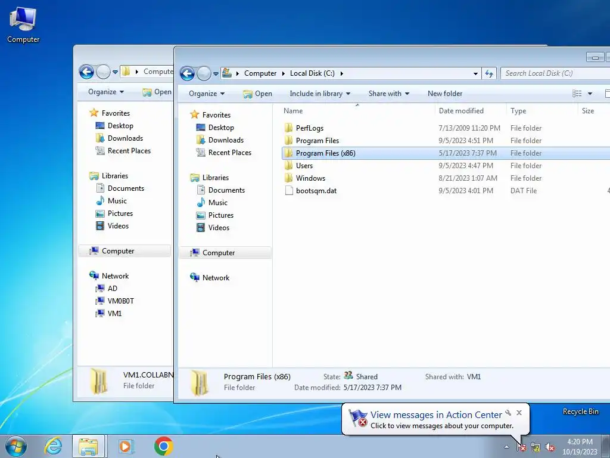Open the Share with dropdown
This screenshot has width=610, height=458.
pyautogui.click(x=388, y=94)
